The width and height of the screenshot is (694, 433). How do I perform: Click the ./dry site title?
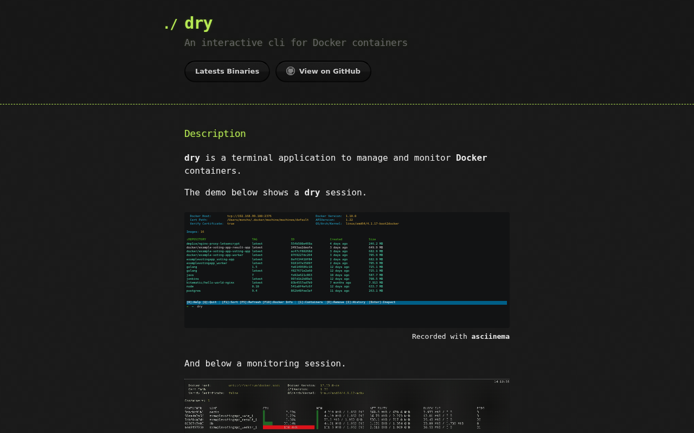click(188, 23)
